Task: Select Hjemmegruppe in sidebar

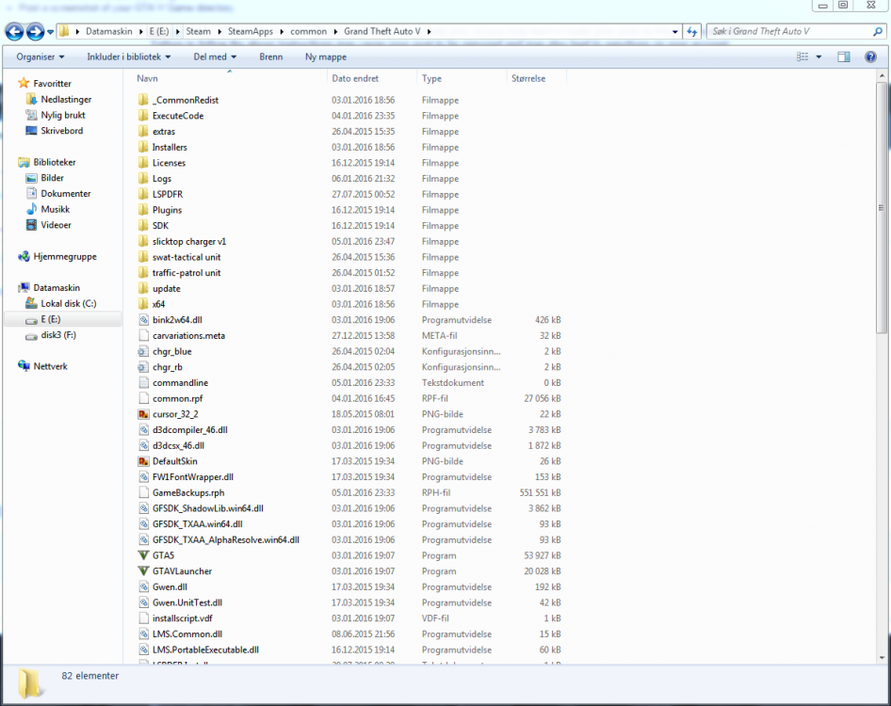Action: point(65,257)
